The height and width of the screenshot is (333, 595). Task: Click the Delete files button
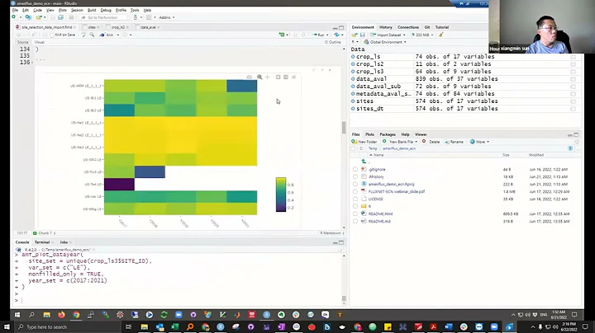coord(431,142)
